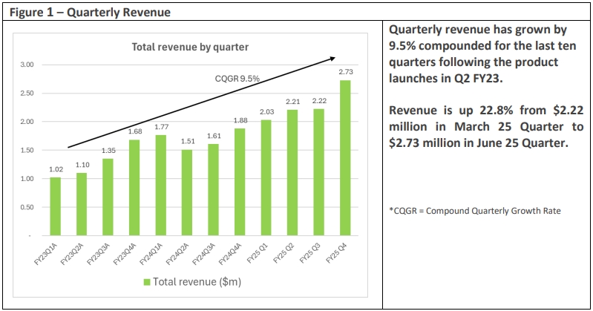Click the CQGR 9.5% trend label
593x311 pixels.
(237, 79)
